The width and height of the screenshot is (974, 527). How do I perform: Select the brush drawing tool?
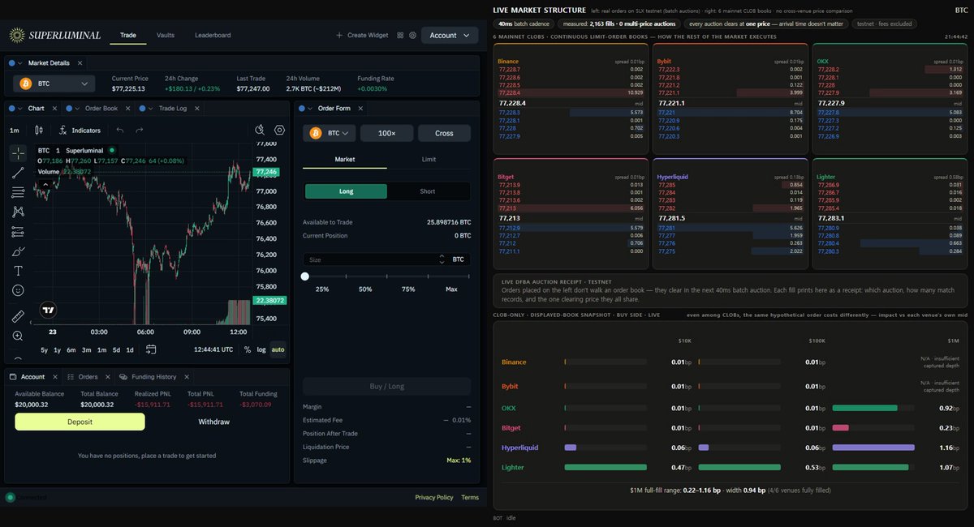tap(18, 251)
